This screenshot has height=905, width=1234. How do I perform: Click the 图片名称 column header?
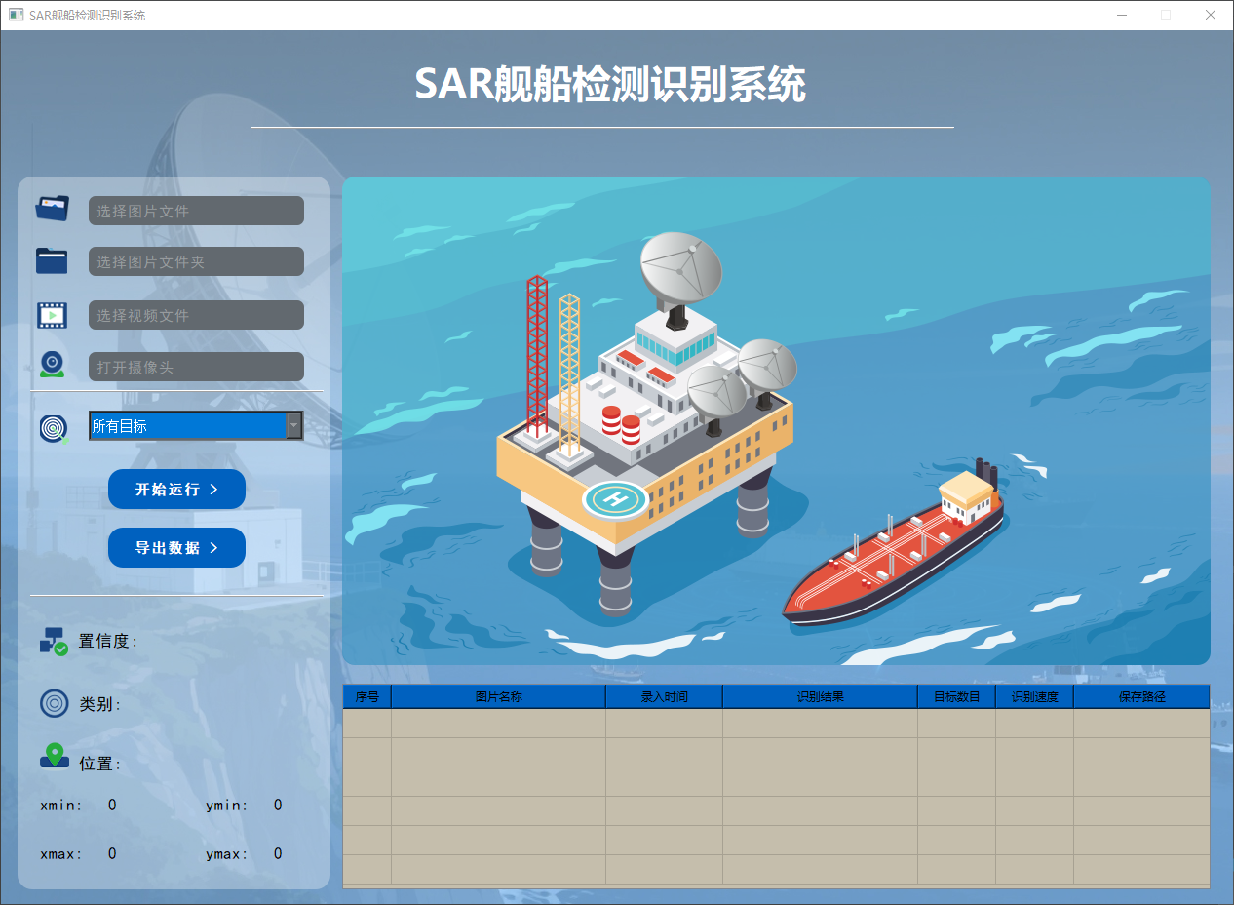point(499,696)
